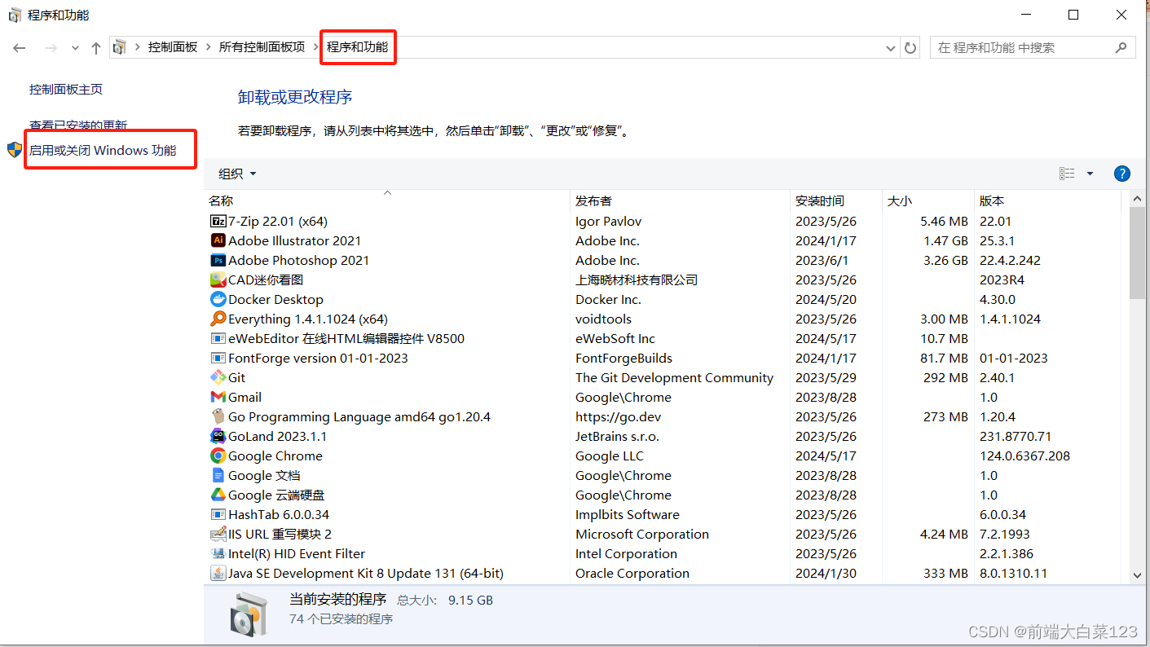This screenshot has width=1150, height=647.
Task: Expand the view options dropdown arrow
Action: click(1090, 174)
